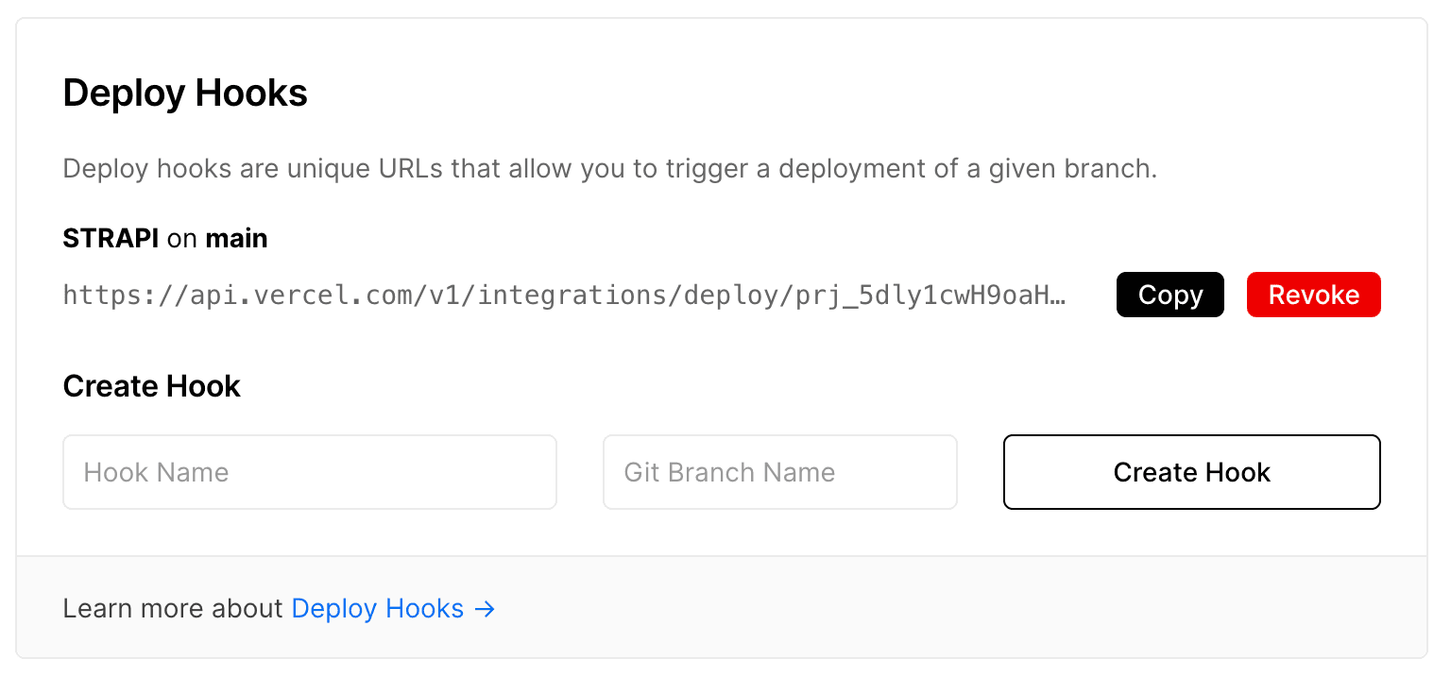The width and height of the screenshot is (1451, 676).
Task: Copy the STRAPI deploy hook URL
Action: tap(1169, 294)
